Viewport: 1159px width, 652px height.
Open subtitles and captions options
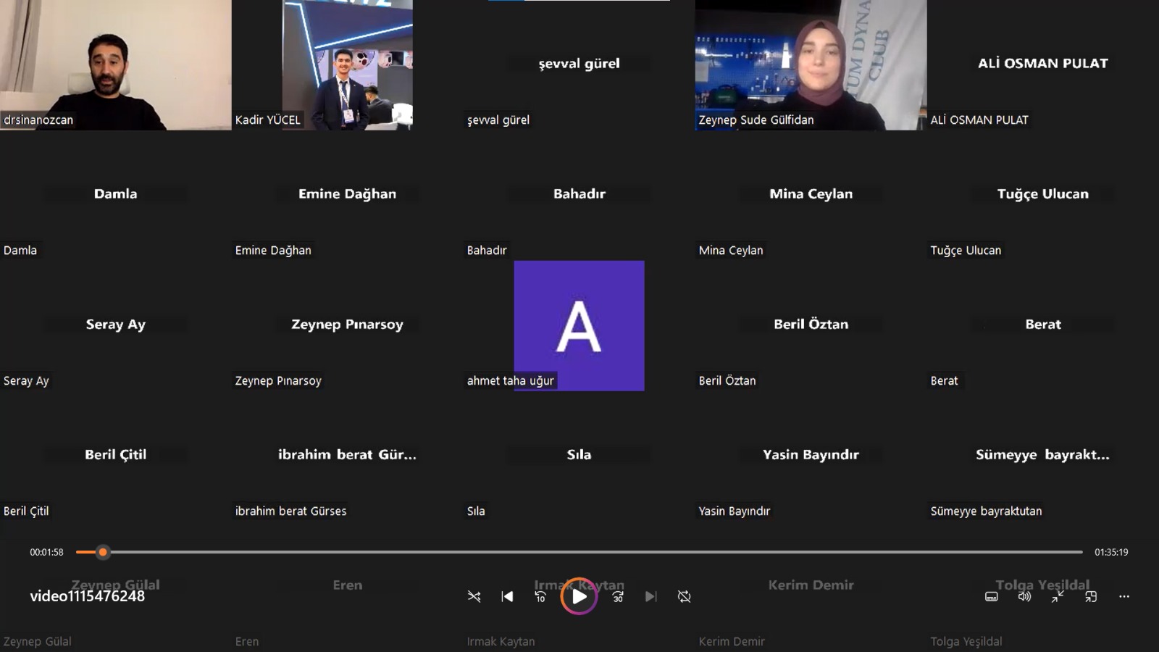click(x=991, y=596)
